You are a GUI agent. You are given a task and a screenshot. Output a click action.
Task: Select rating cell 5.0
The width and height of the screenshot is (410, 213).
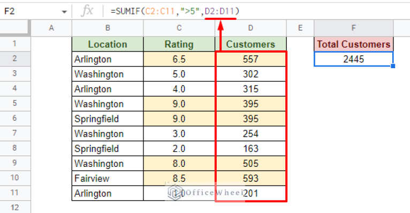(x=179, y=74)
